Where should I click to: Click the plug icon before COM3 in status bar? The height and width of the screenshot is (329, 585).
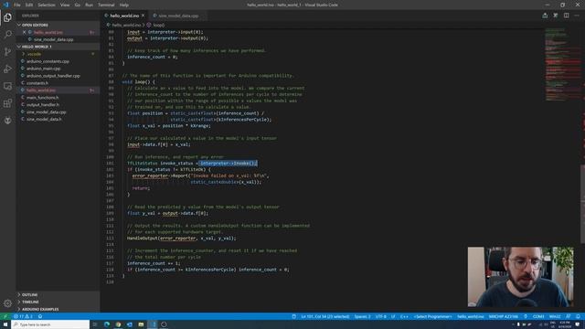pos(526,316)
